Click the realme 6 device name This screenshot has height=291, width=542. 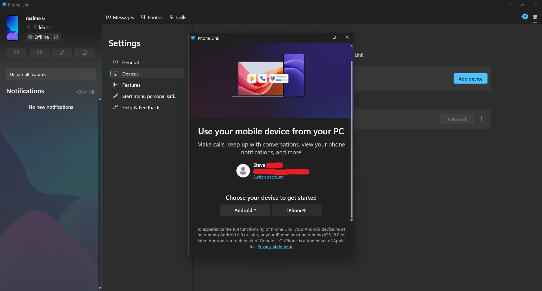35,18
